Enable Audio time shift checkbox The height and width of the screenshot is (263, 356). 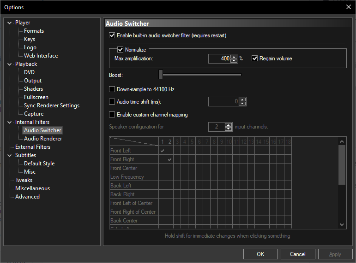112,102
